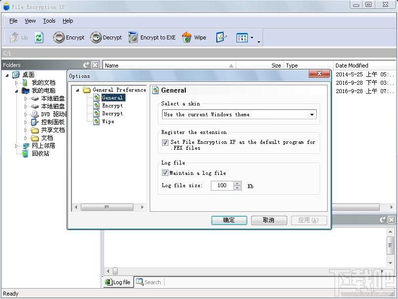The height and width of the screenshot is (299, 398).
Task: Click the 取消 button
Action: point(269,220)
